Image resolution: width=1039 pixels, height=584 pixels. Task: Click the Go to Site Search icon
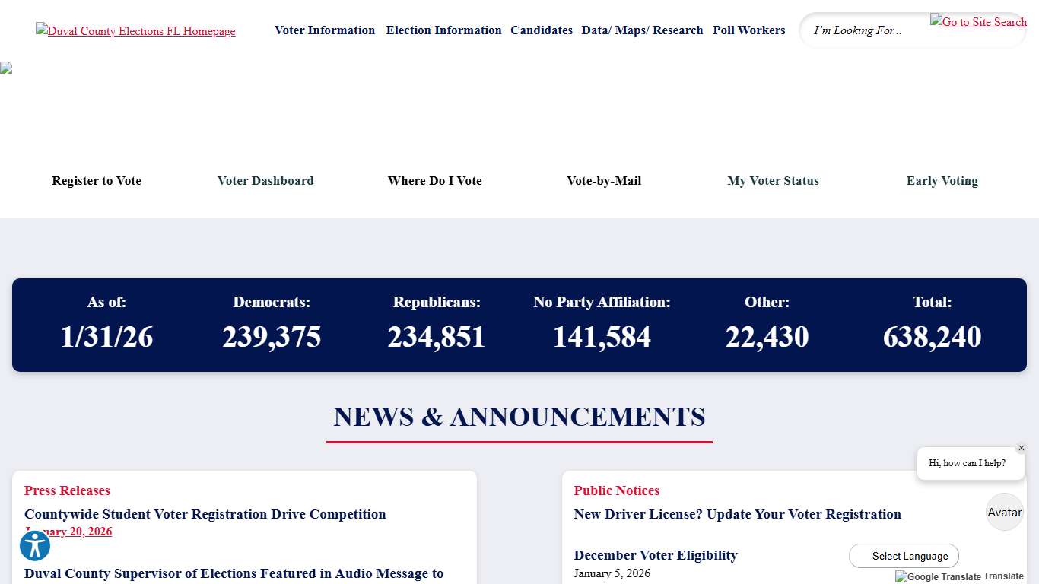coord(978,22)
